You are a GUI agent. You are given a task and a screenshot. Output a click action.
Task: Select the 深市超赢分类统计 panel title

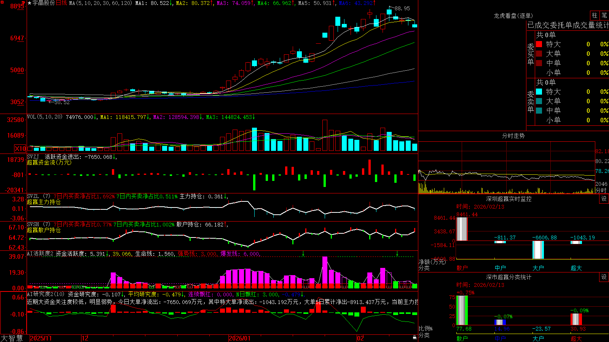(509, 277)
